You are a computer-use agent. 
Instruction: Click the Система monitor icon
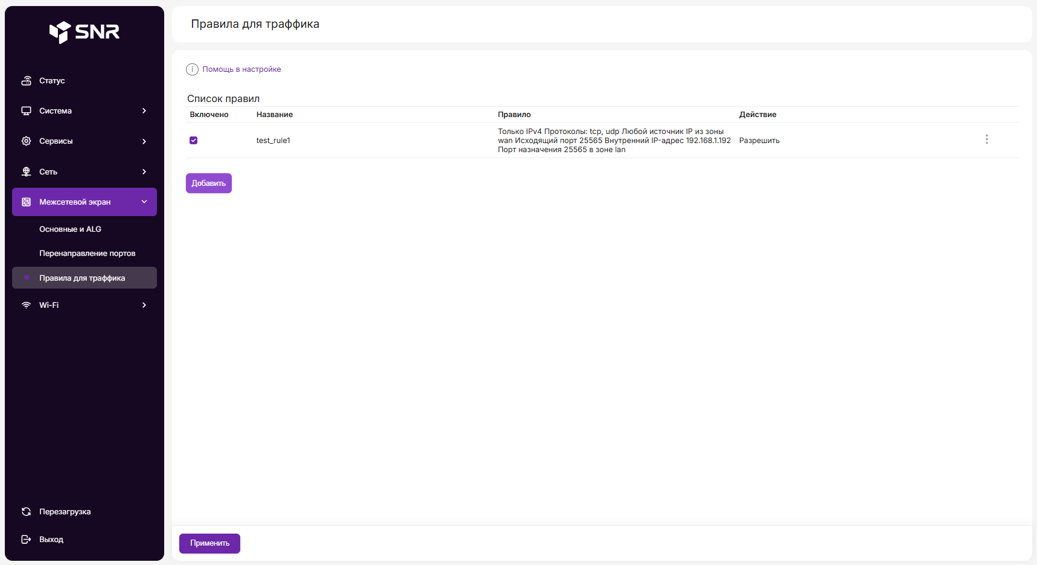(x=26, y=111)
